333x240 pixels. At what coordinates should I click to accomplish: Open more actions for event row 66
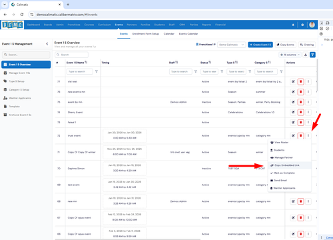click(308, 234)
